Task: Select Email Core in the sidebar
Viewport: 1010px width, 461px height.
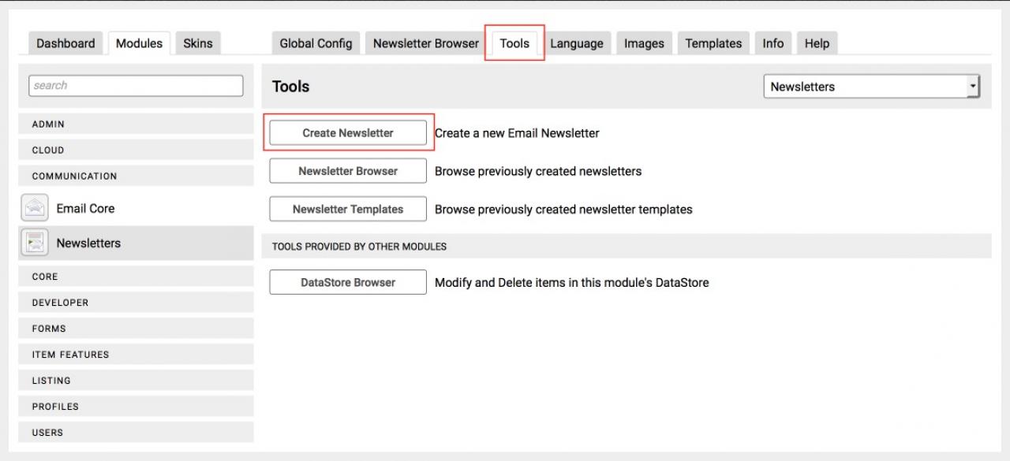Action: [x=85, y=209]
